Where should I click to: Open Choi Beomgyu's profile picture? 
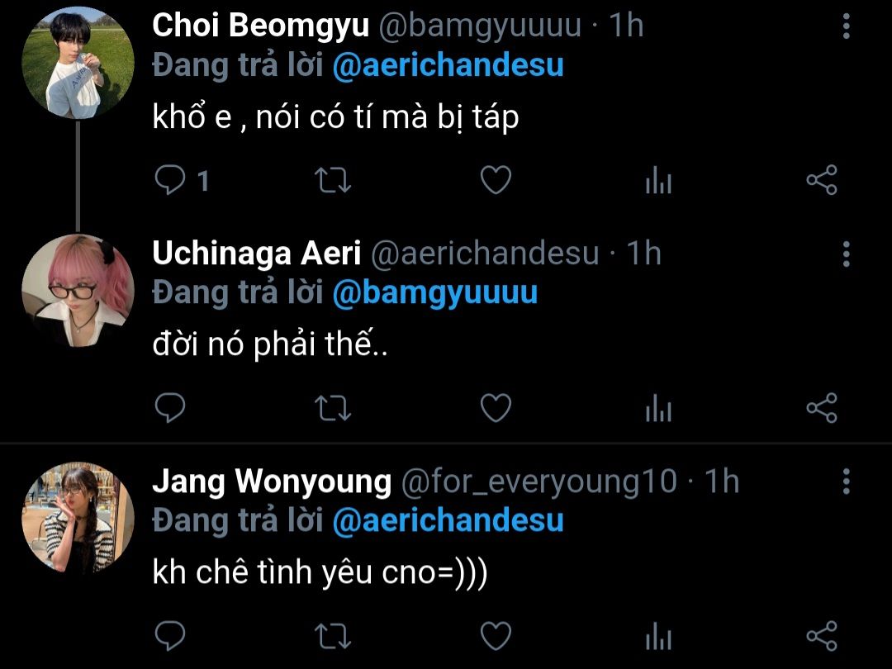pyautogui.click(x=78, y=64)
